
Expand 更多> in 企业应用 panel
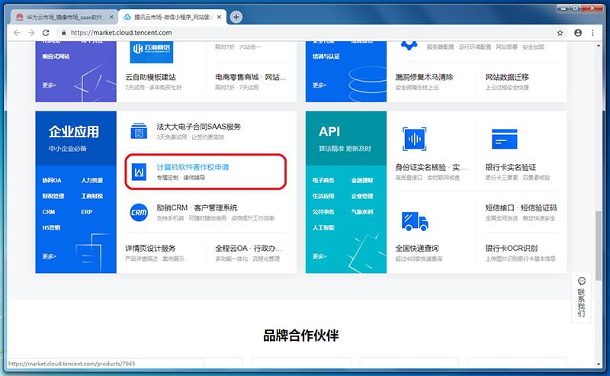49,256
